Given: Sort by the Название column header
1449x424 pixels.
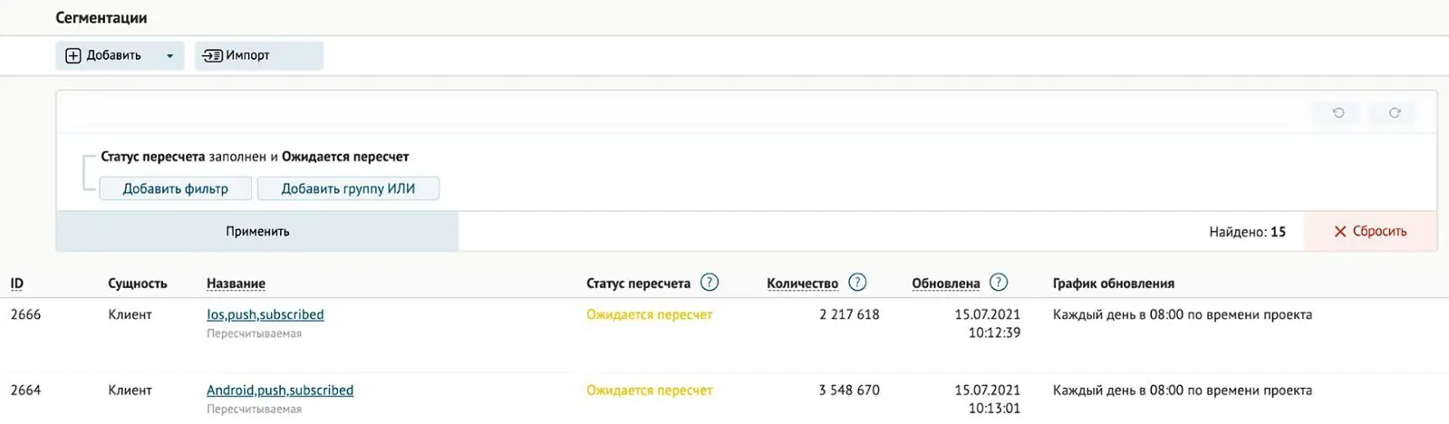Looking at the screenshot, I should coord(236,284).
